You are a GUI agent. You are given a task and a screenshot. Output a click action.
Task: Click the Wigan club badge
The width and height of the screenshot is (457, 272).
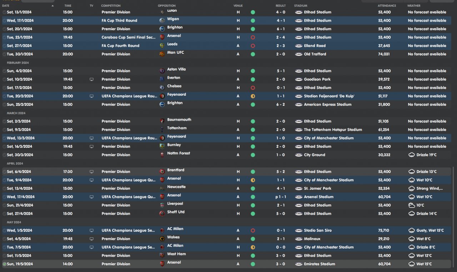point(162,21)
